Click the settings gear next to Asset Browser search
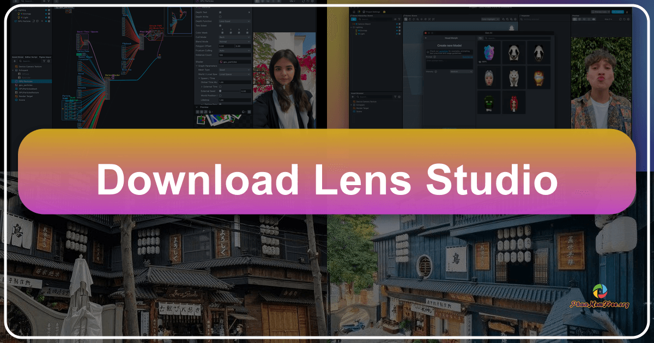The width and height of the screenshot is (654, 343). click(x=49, y=61)
